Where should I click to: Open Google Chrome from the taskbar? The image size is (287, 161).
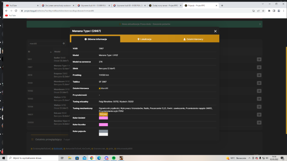point(92,158)
